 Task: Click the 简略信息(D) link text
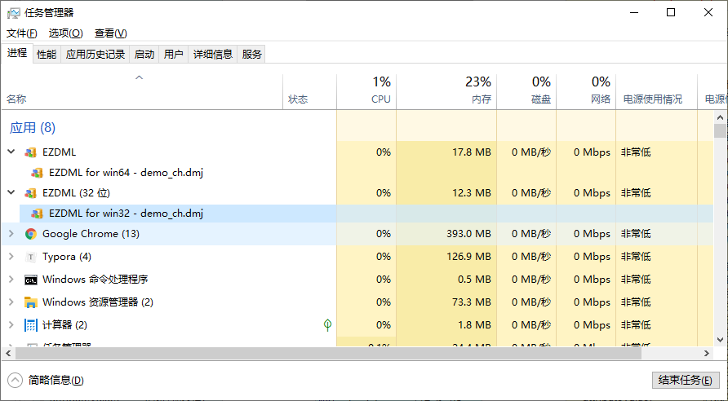55,381
